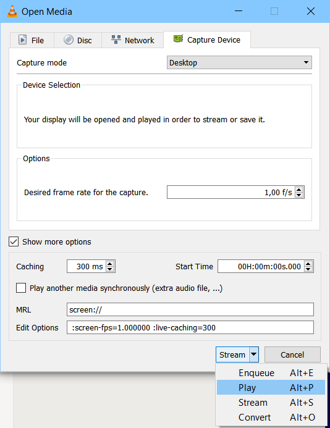Screen dimensions: 330x428
Task: Choose Stream from the dropdown menu
Action: 271,402
